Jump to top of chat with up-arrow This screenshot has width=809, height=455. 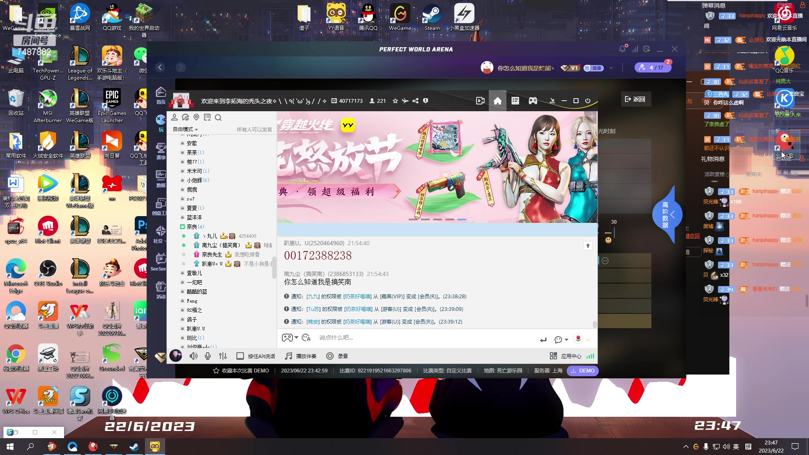point(588,246)
